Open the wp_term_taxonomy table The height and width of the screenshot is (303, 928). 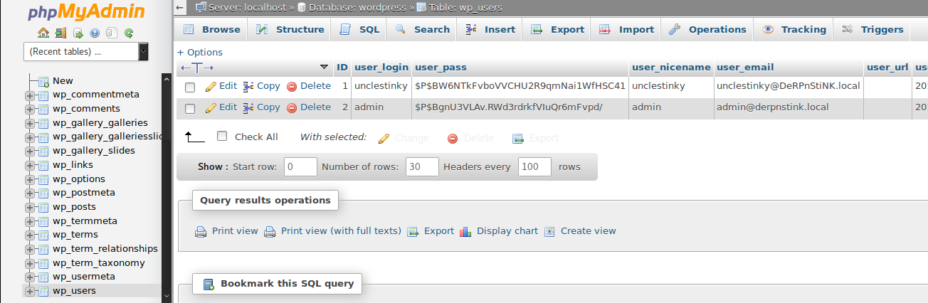[98, 262]
